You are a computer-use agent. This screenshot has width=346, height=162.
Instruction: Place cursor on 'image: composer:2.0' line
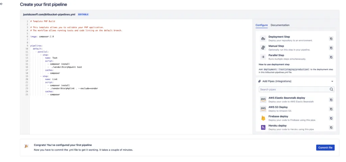[42, 36]
